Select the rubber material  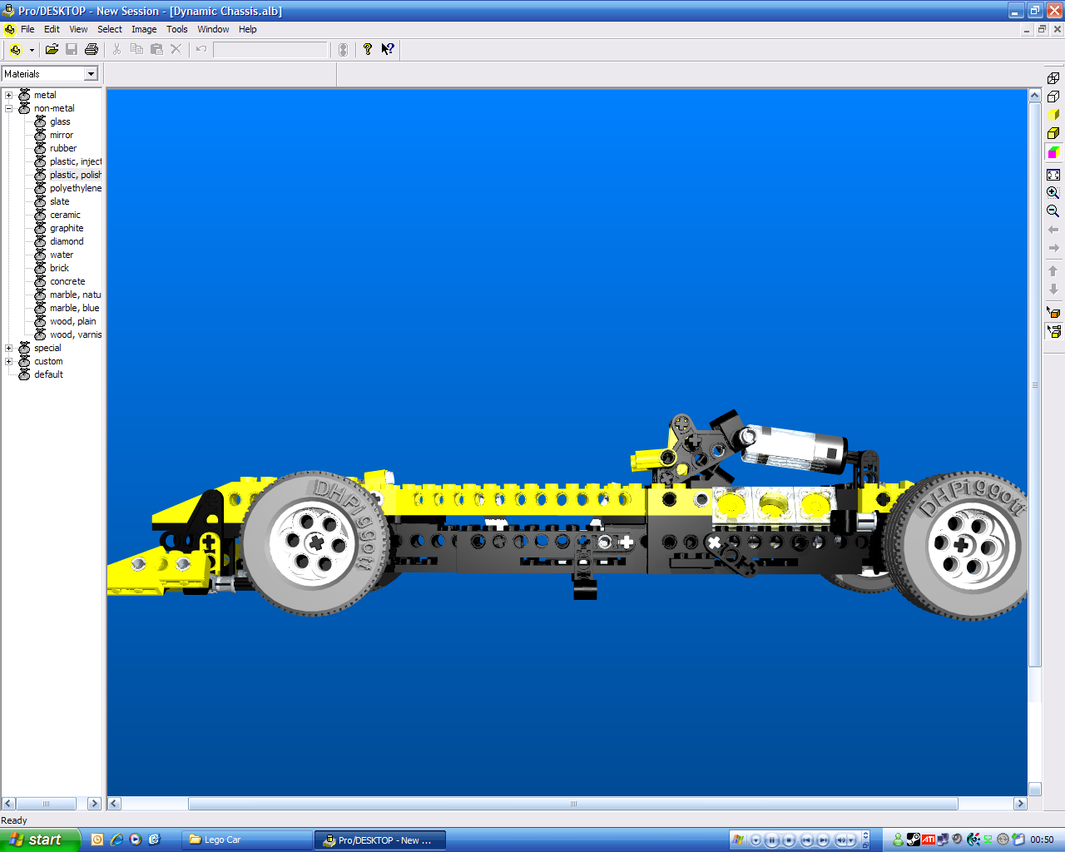click(x=63, y=148)
